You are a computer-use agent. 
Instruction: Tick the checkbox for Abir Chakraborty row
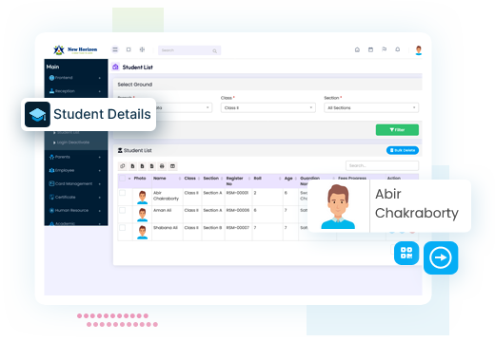click(123, 193)
